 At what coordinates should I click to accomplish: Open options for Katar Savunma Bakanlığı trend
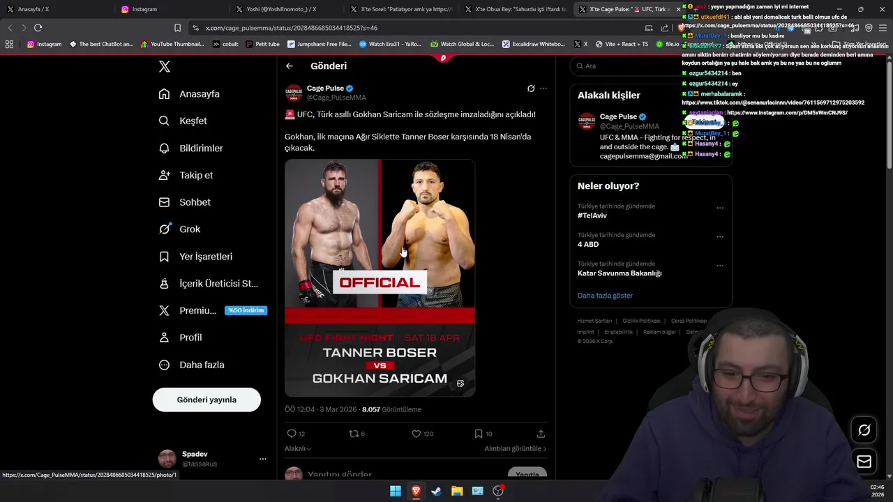pos(720,266)
